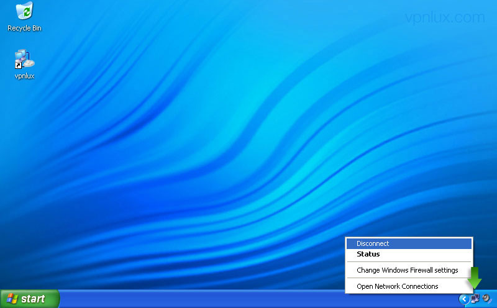Click the network connection tray icon

pyautogui.click(x=475, y=299)
